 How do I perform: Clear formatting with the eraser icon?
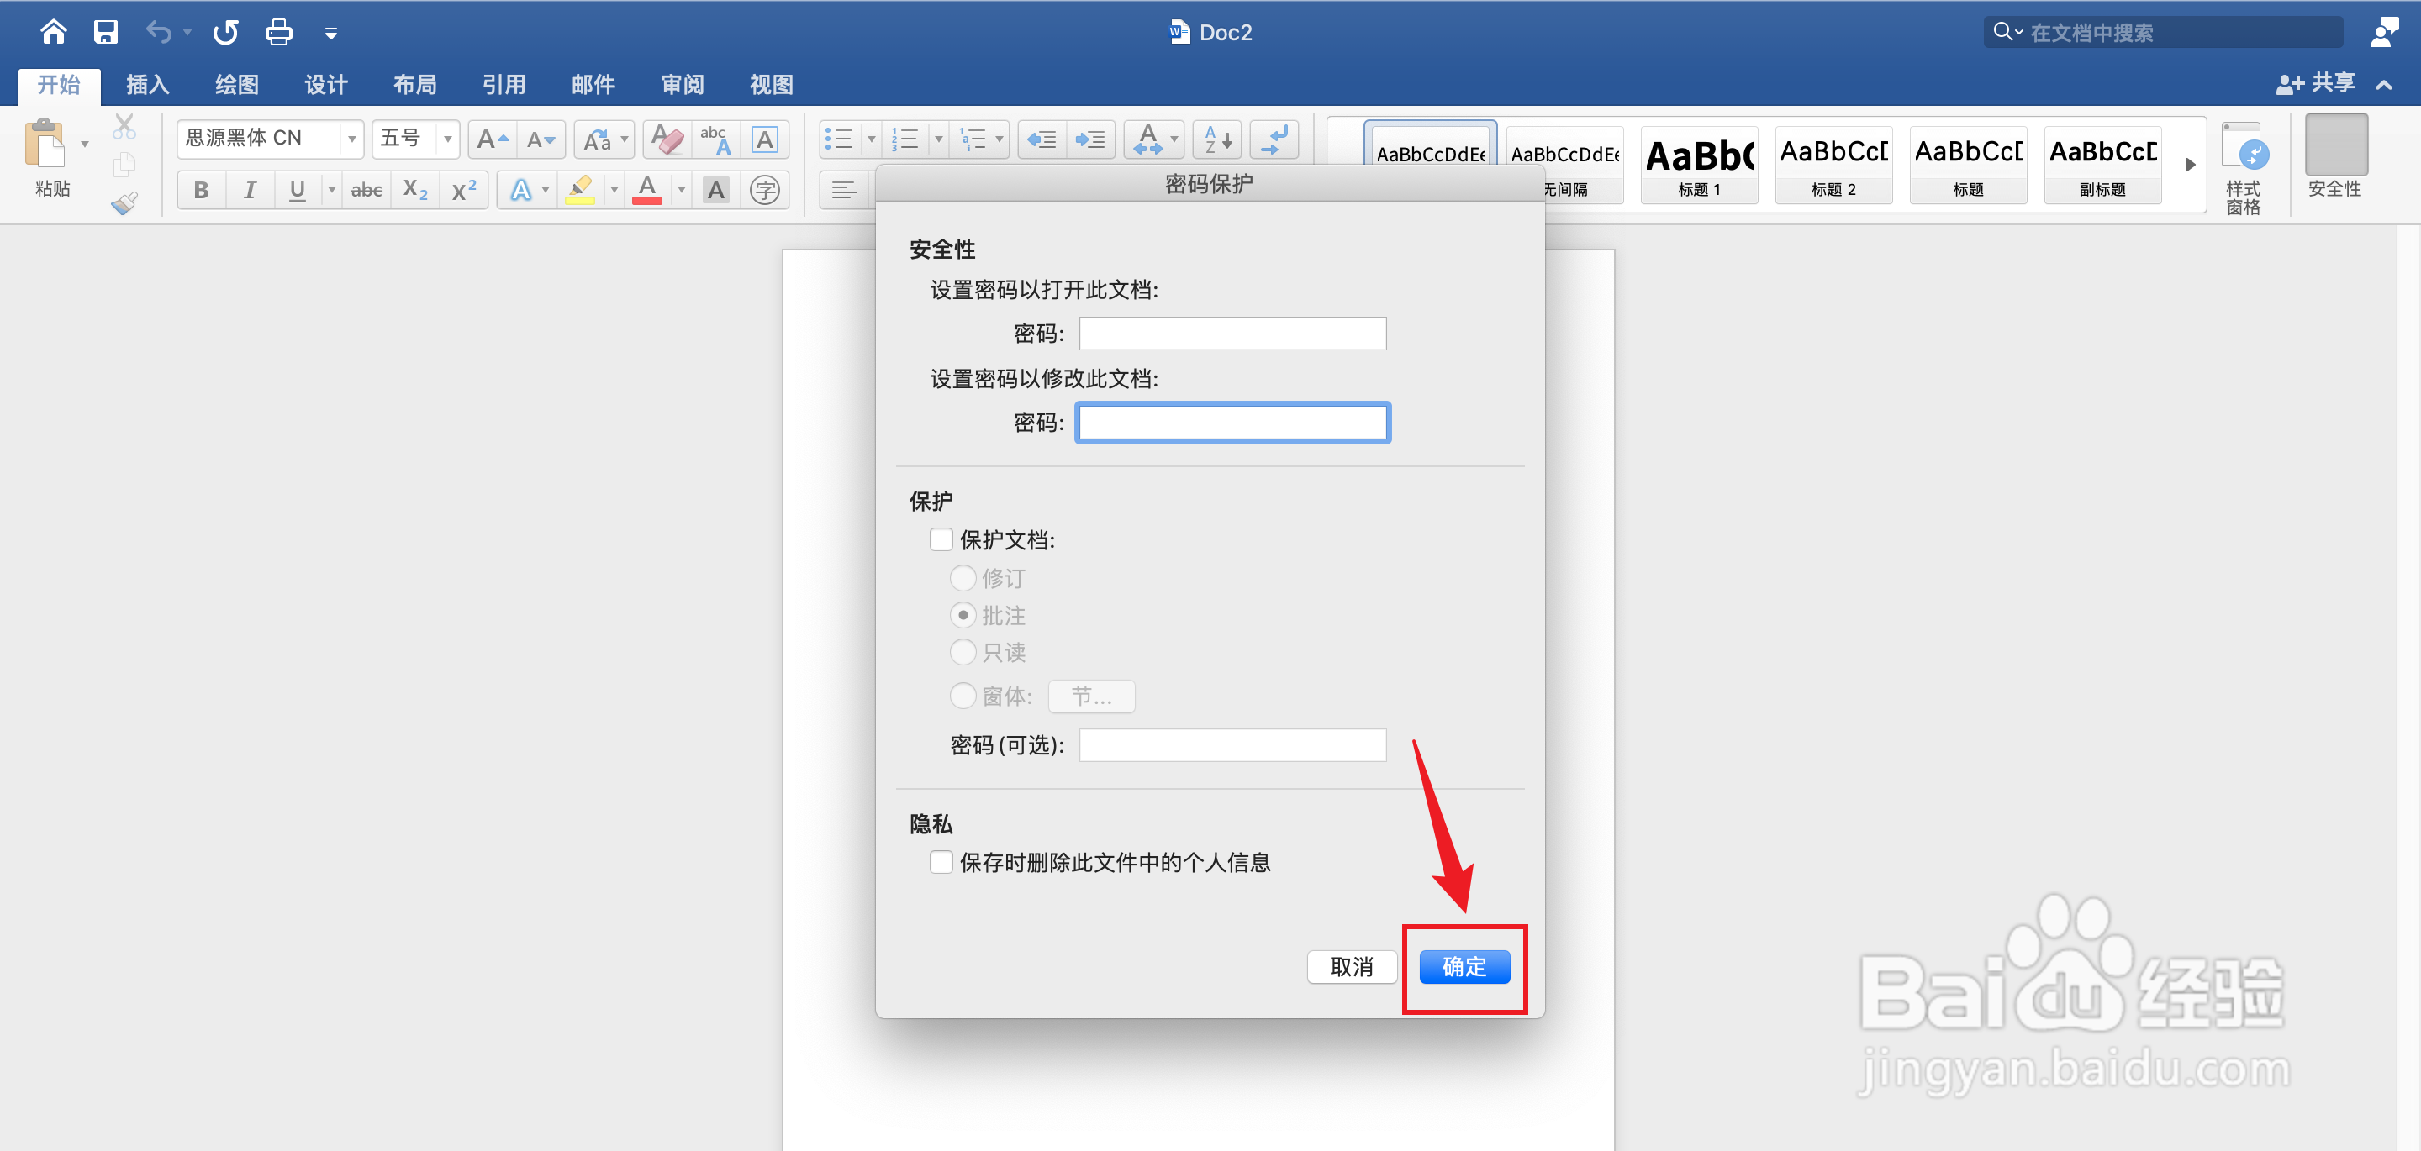(x=667, y=140)
